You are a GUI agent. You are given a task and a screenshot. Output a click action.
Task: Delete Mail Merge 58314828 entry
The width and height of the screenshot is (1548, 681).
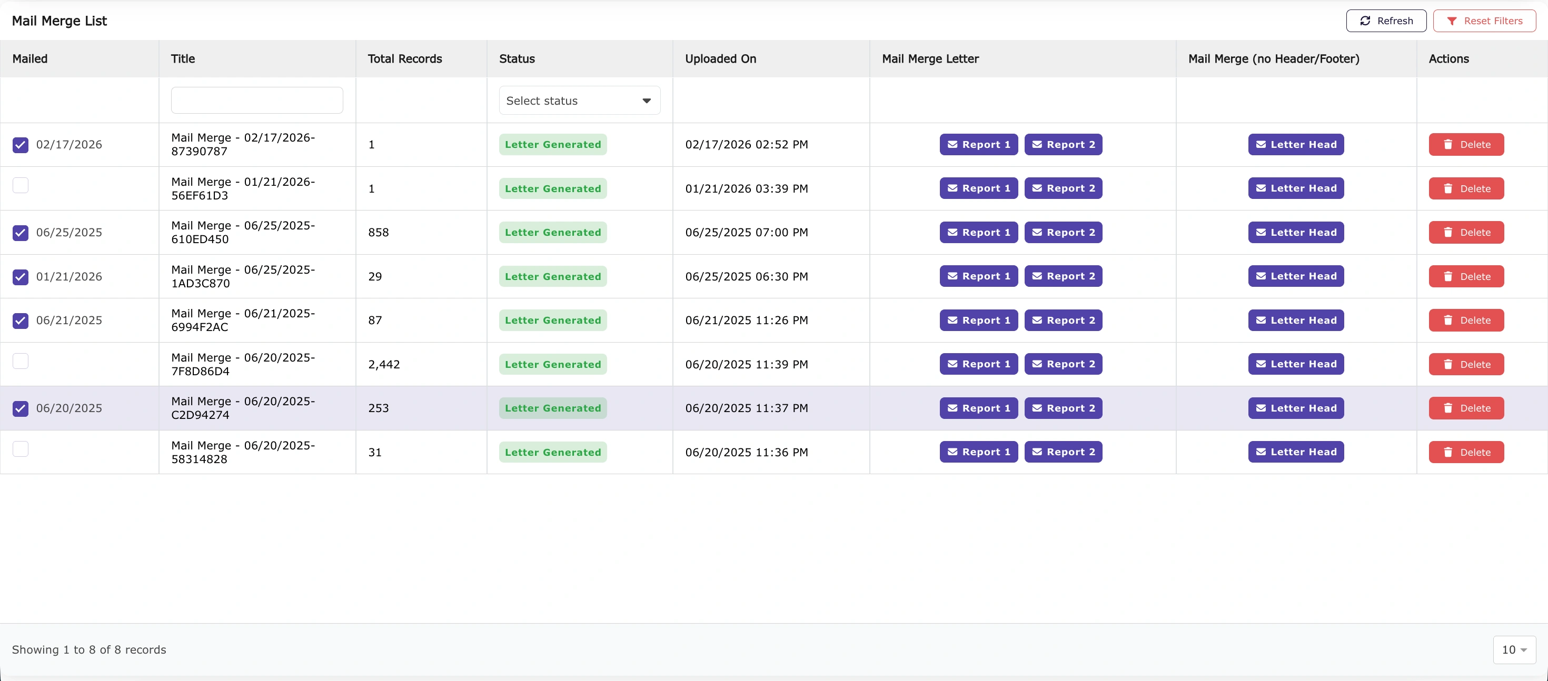pyautogui.click(x=1466, y=452)
